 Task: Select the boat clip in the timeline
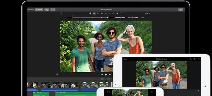pyautogui.click(x=60, y=87)
